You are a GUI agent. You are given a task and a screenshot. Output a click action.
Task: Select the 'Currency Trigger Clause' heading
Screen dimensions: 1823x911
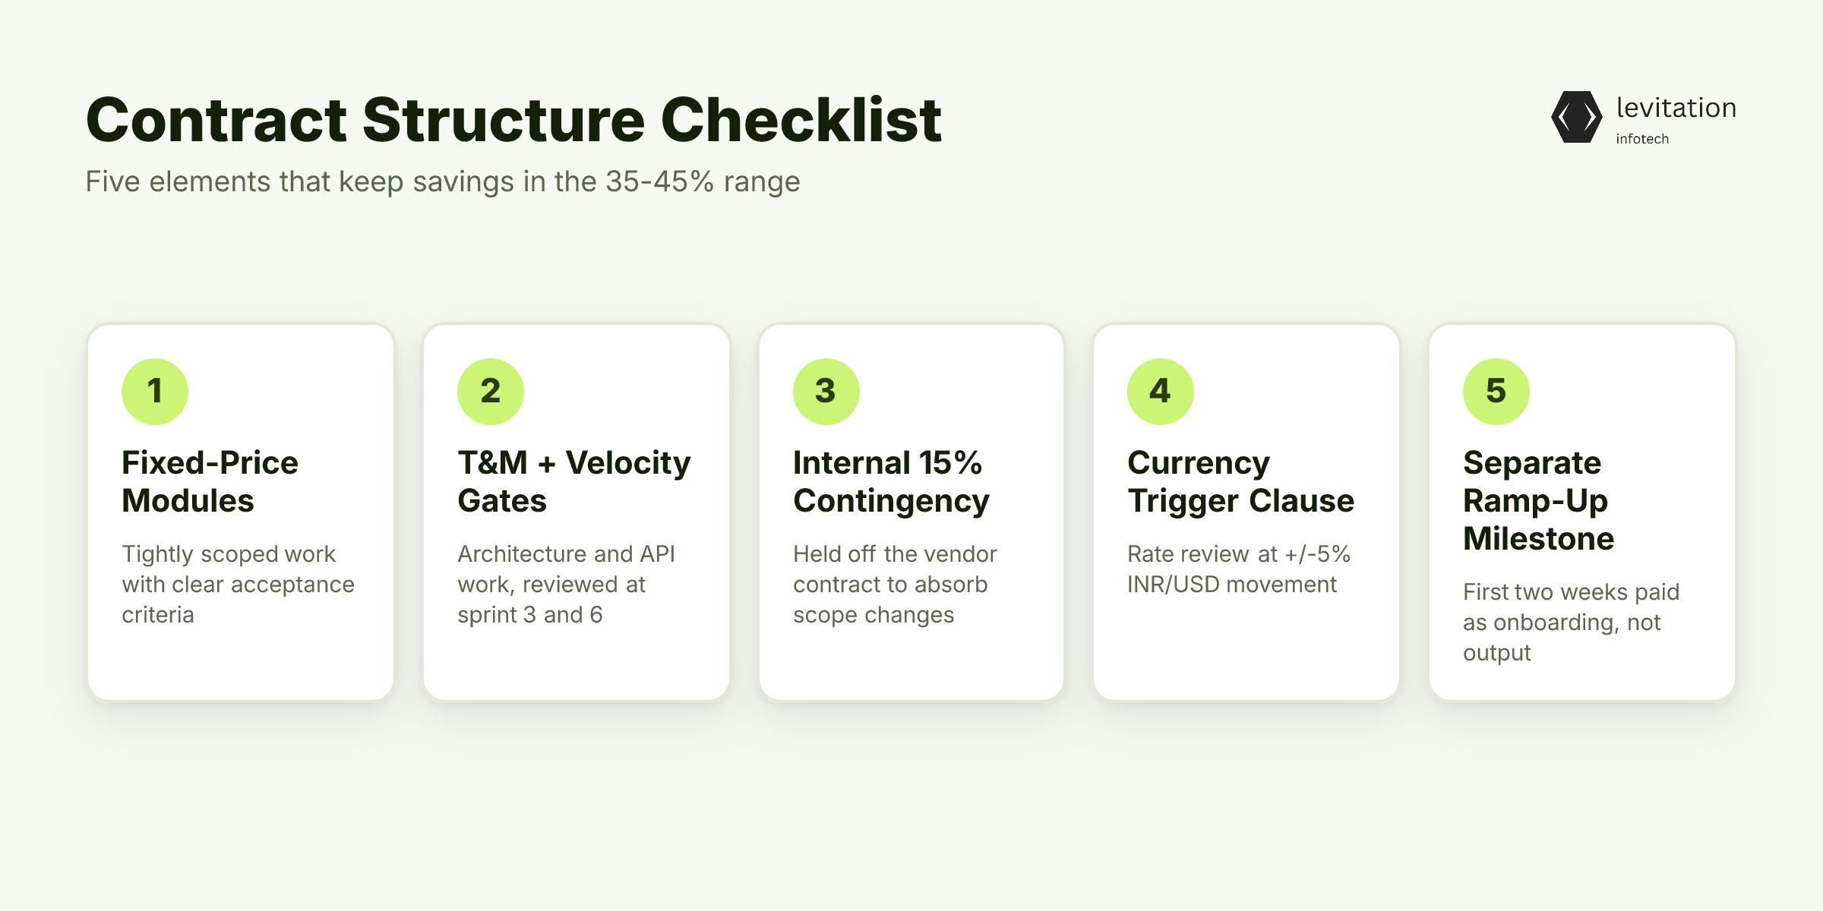point(1241,481)
